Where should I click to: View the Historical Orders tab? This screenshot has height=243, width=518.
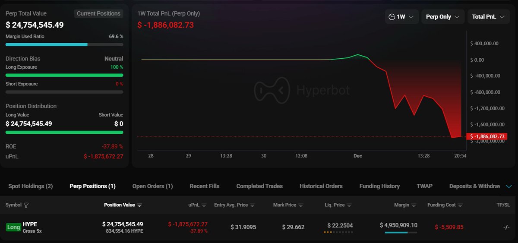click(321, 186)
